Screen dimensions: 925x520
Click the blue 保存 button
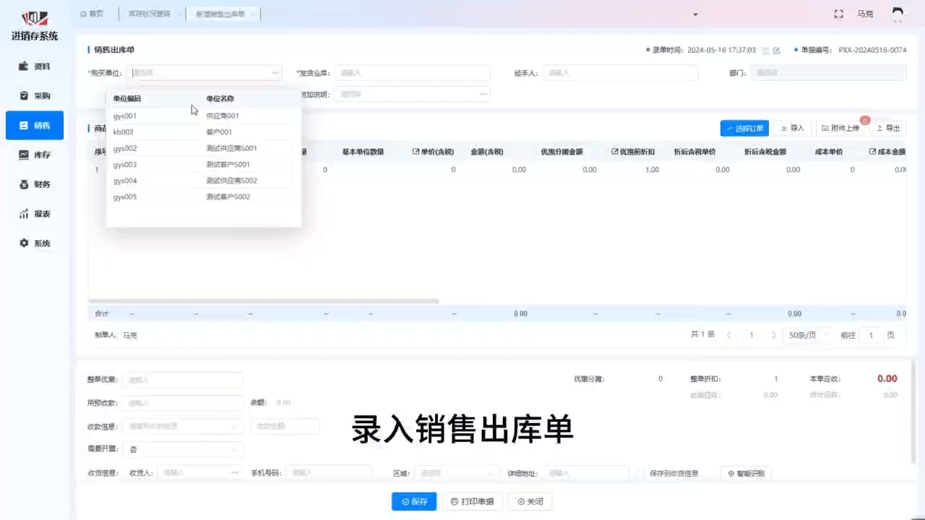(414, 501)
